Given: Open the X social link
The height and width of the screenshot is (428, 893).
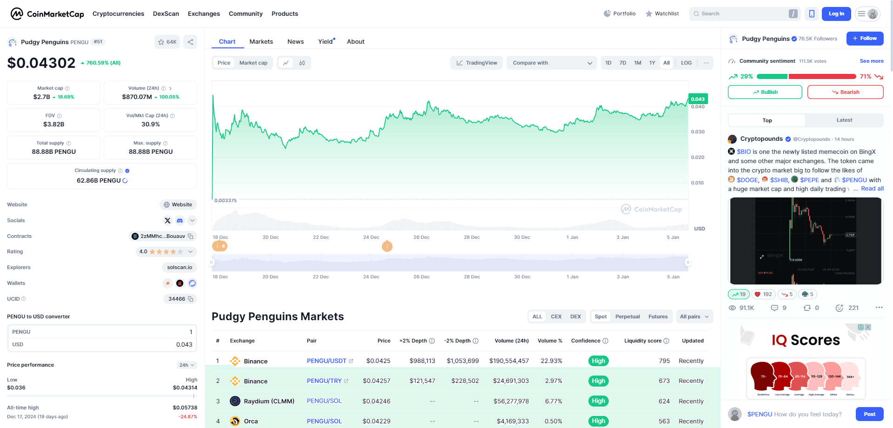Looking at the screenshot, I should click(167, 220).
